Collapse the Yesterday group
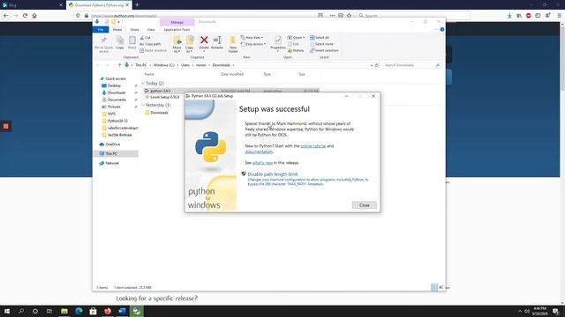This screenshot has width=565, height=317. (143, 105)
